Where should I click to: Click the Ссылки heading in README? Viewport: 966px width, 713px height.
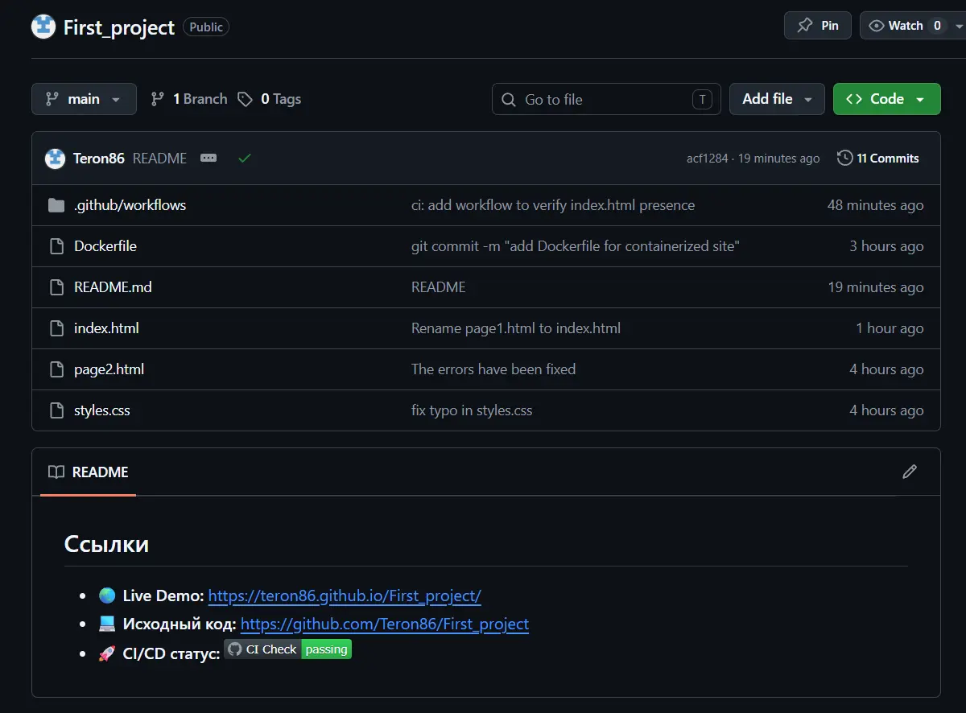106,544
